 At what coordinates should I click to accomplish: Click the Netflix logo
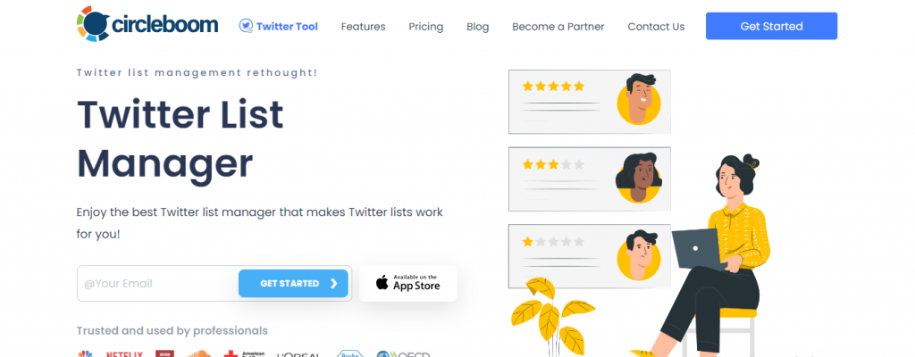point(124,353)
